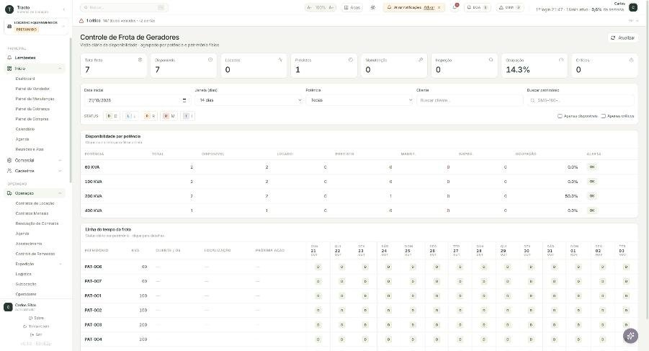Click the Buscar patrimônio search field
The image size is (649, 351).
(581, 100)
